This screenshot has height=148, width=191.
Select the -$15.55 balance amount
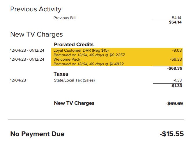tap(172, 134)
